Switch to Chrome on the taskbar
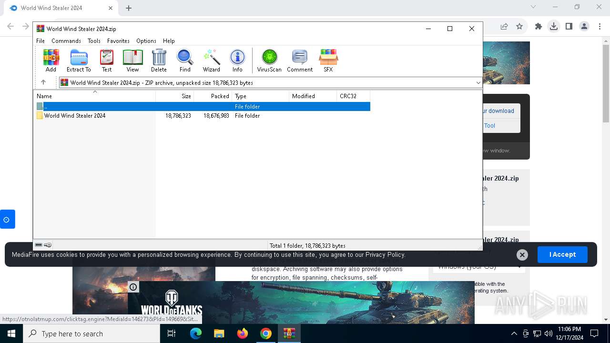This screenshot has height=343, width=610. tap(266, 333)
